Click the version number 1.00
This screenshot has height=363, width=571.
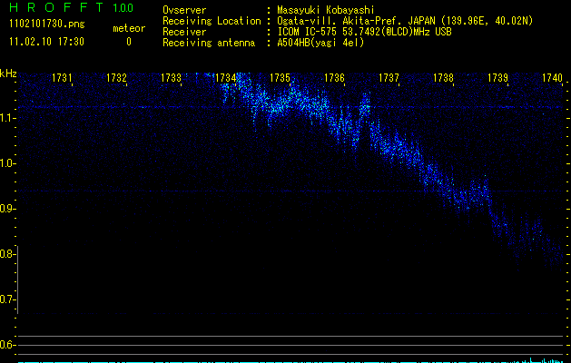123,8
